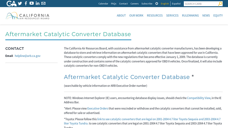Open the Aftermarket Catalytic Converter Database heading link
This screenshot has height=128, width=228.
tap(127, 77)
